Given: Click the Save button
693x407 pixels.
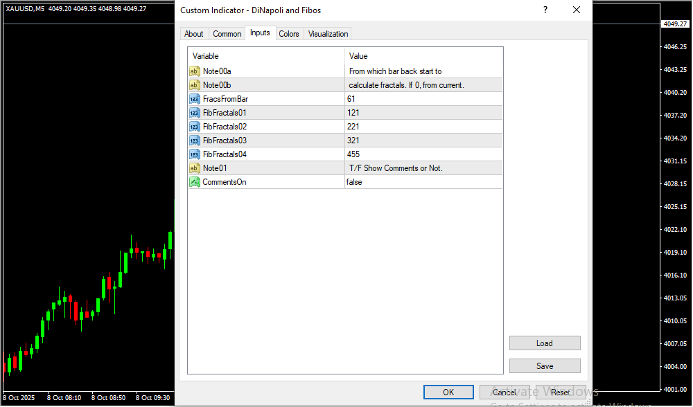Looking at the screenshot, I should [x=544, y=366].
